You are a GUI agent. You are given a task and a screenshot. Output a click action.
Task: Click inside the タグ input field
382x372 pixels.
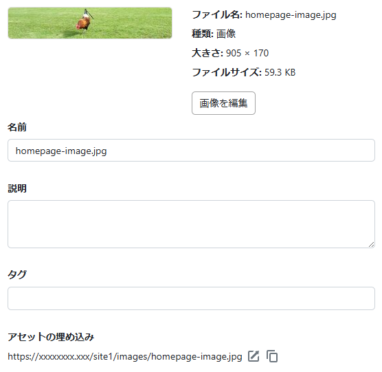pyautogui.click(x=191, y=298)
